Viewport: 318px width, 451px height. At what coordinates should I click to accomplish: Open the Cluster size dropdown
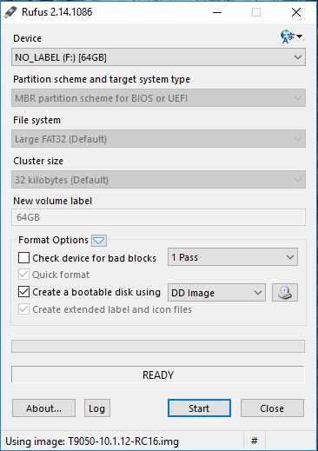158,180
